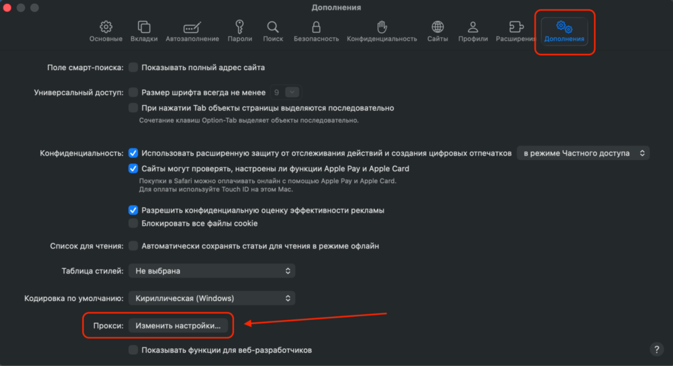Image resolution: width=673 pixels, height=366 pixels.
Task: Enable Показывать функции для веб-разработчиков checkbox
Action: [x=133, y=350]
